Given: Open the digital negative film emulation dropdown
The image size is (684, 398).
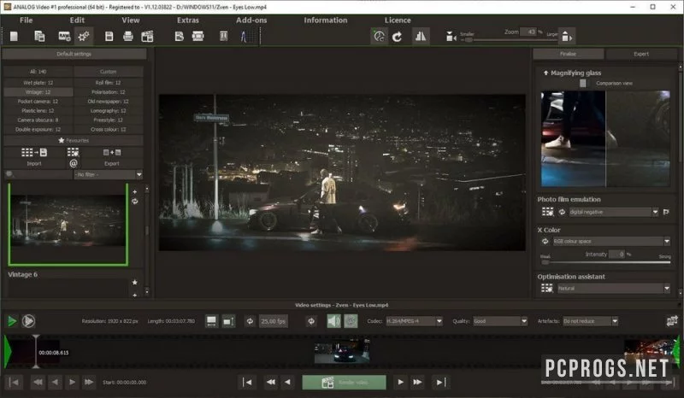Looking at the screenshot, I should 613,212.
